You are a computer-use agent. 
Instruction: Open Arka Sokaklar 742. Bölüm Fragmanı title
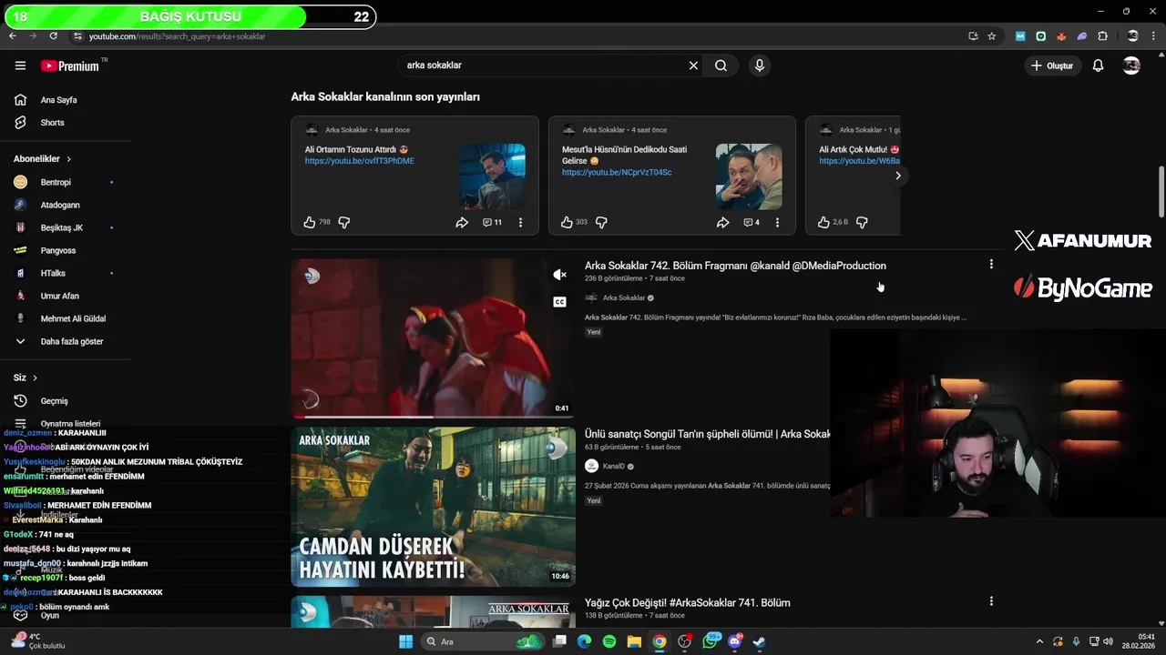[x=735, y=266]
